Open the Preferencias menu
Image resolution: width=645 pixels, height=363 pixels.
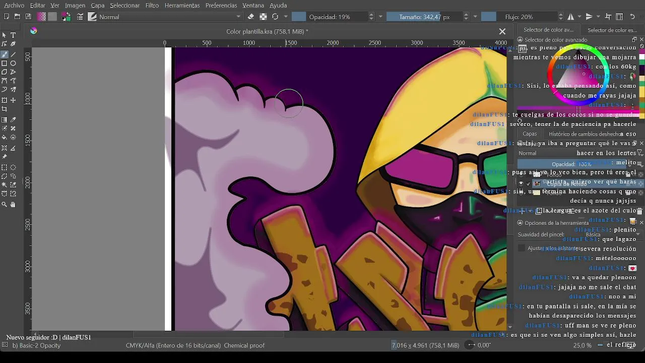click(221, 5)
